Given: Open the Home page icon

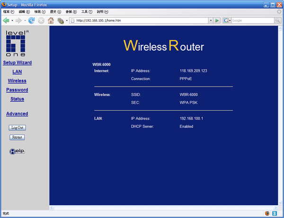Looking at the screenshot, I should pyautogui.click(x=51, y=21).
